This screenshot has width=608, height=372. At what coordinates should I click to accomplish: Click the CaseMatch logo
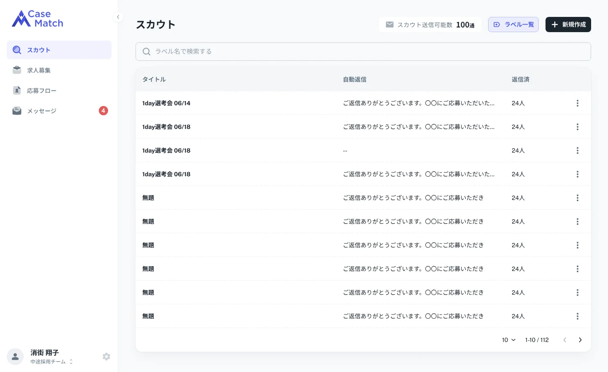[38, 19]
